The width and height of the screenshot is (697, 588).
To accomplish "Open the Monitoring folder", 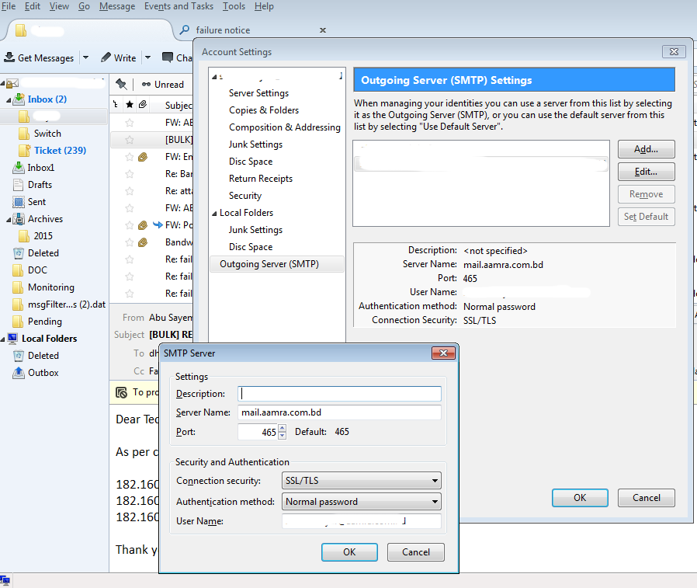I will (51, 287).
